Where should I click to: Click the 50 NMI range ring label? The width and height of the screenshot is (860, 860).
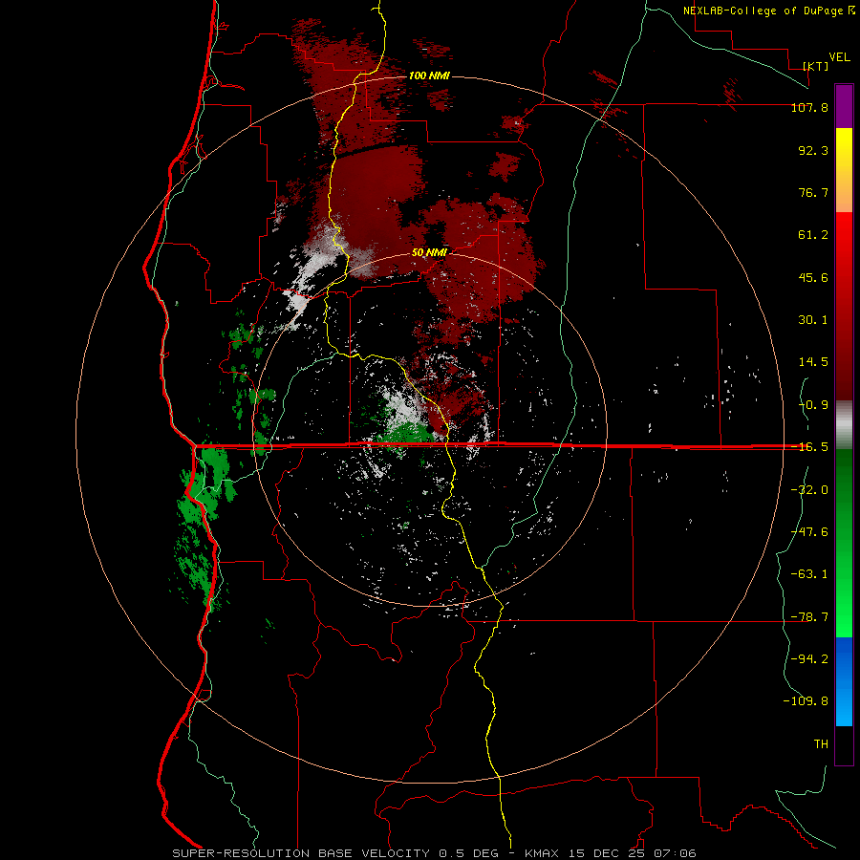pos(429,253)
